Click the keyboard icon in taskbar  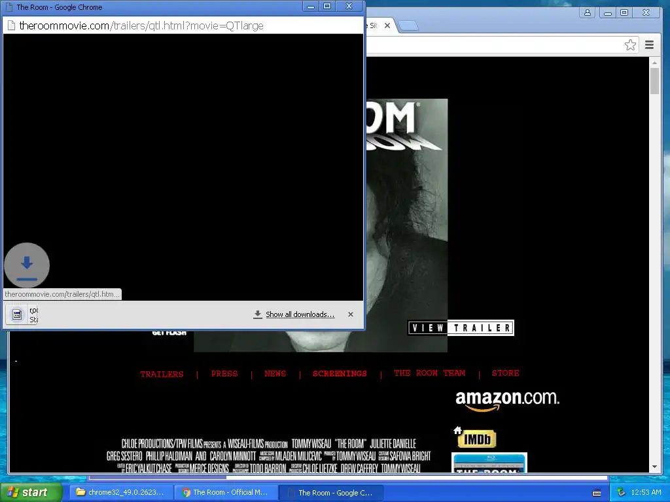click(597, 493)
